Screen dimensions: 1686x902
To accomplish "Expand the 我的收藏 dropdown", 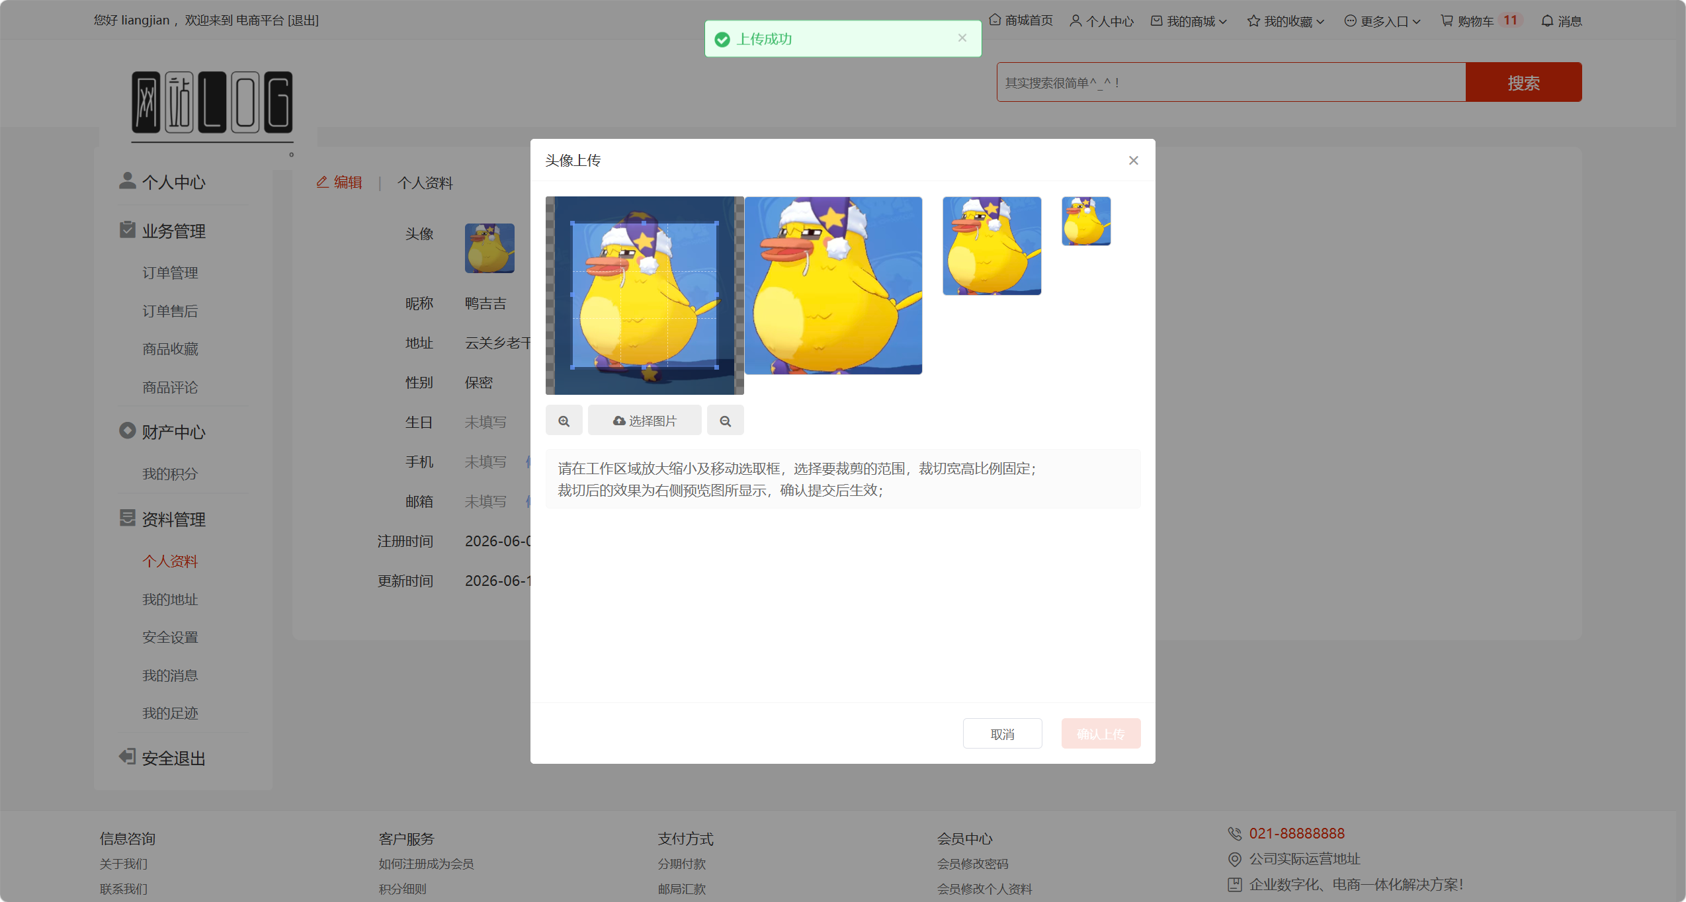I will click(1286, 21).
